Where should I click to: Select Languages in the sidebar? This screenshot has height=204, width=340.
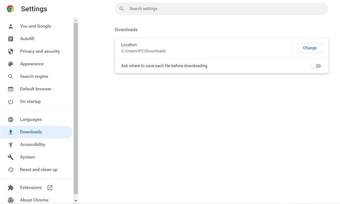click(x=31, y=119)
